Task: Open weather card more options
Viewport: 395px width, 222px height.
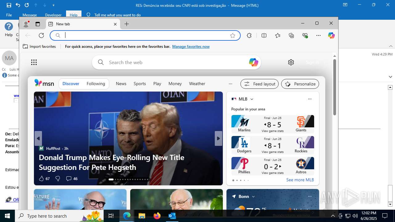Action: pos(310,196)
